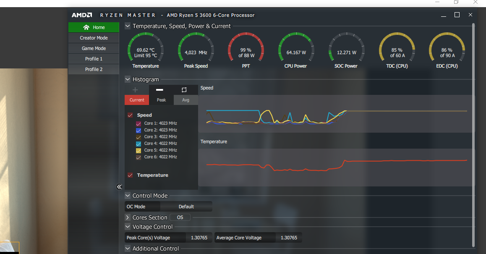Click Peak Core(s) Voltage value 1.30765
486x254 pixels.
click(x=199, y=238)
